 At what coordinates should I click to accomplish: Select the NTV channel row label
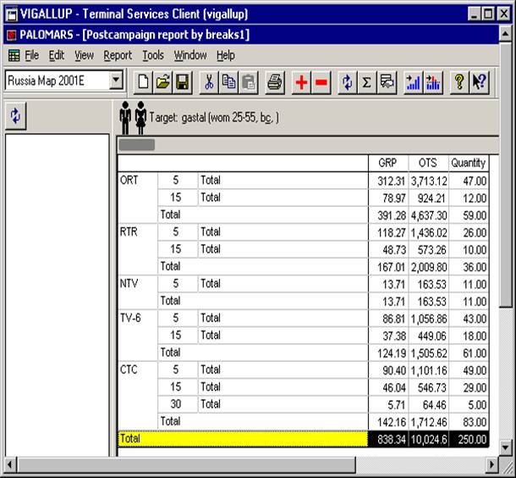tap(129, 284)
